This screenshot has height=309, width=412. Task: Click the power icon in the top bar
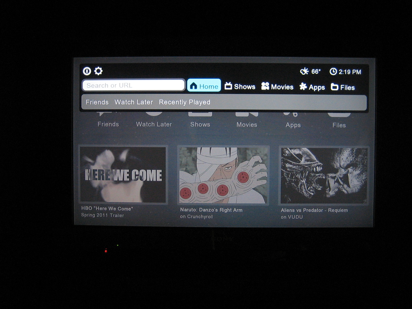(x=87, y=71)
